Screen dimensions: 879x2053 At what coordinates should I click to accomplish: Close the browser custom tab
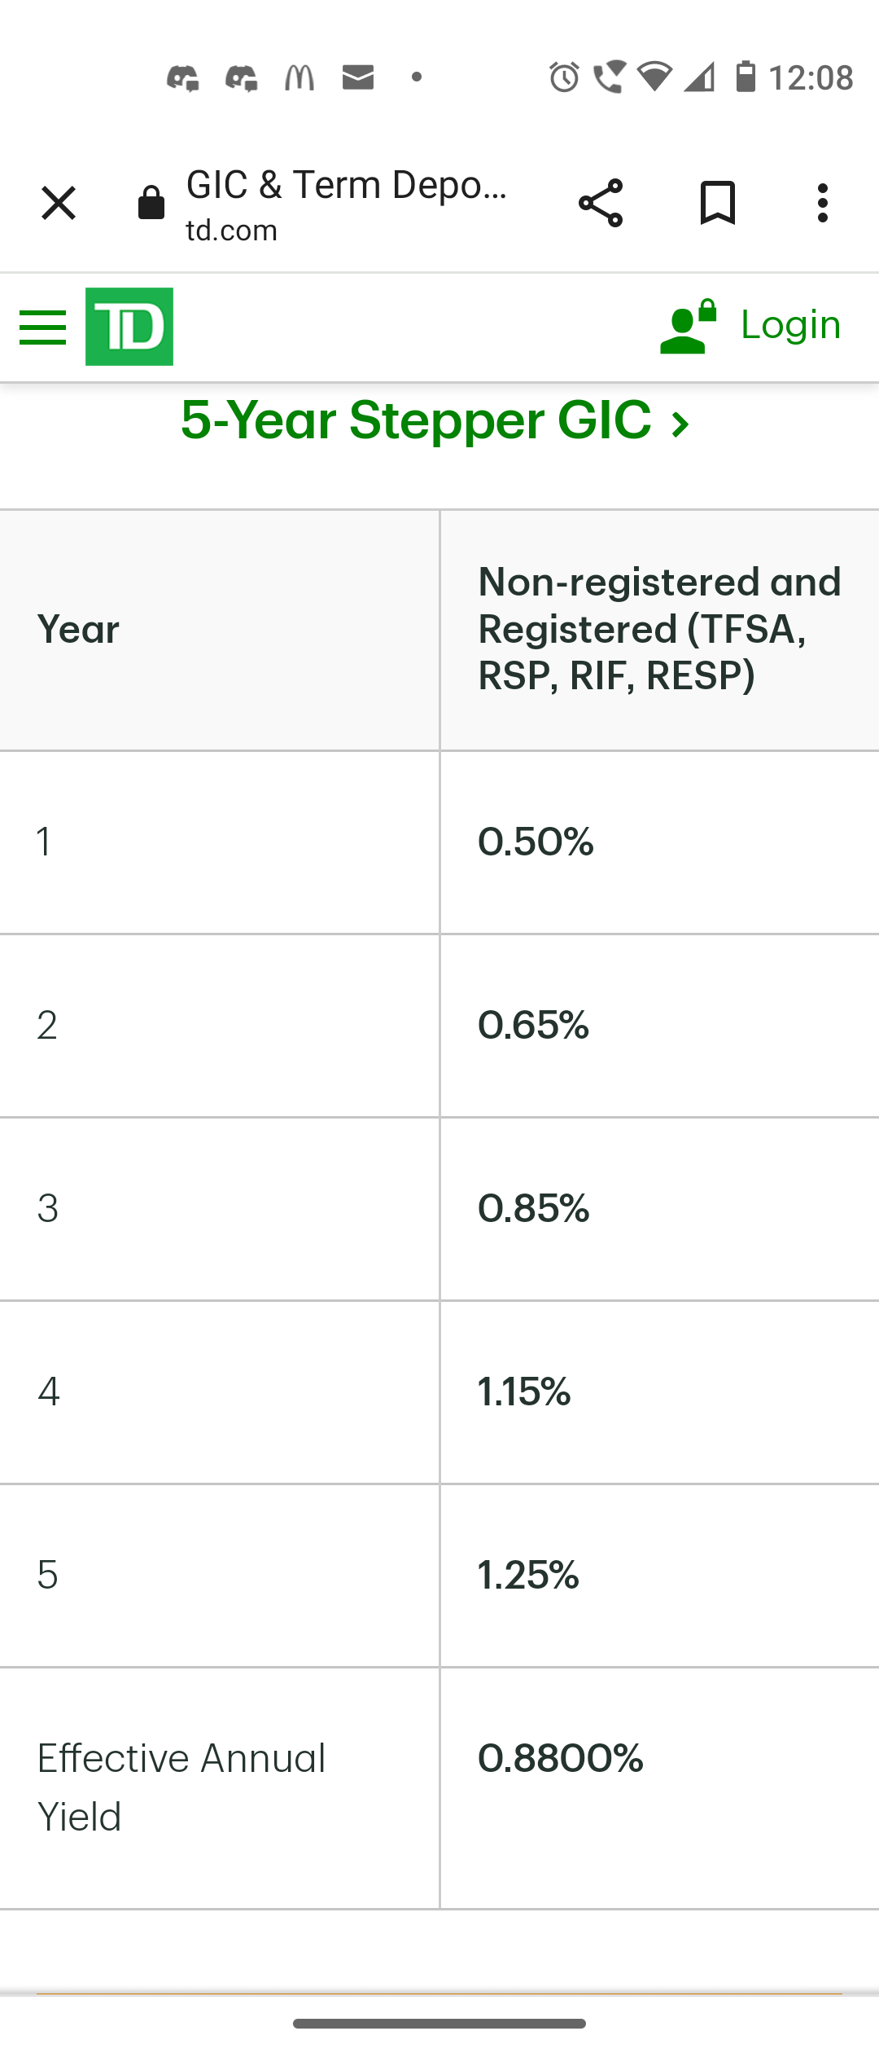coord(59,203)
